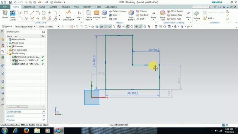The image size is (238, 134).
Task: Toggle the Sketch (1) checkbox
Action: tap(13, 60)
